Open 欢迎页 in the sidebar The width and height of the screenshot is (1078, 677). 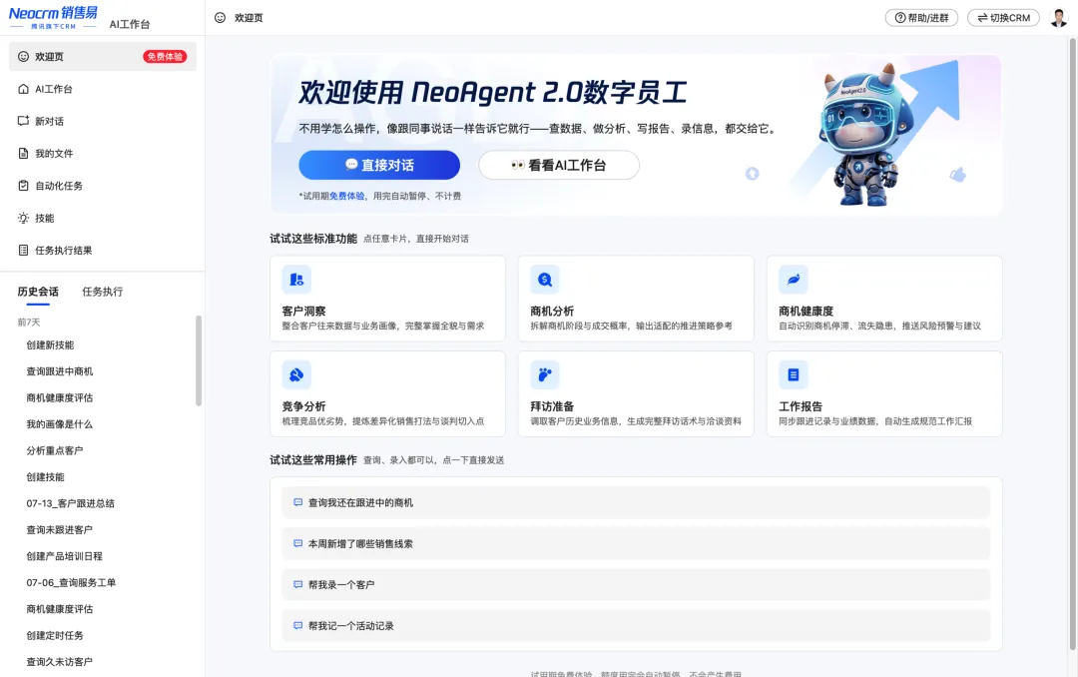pos(103,56)
